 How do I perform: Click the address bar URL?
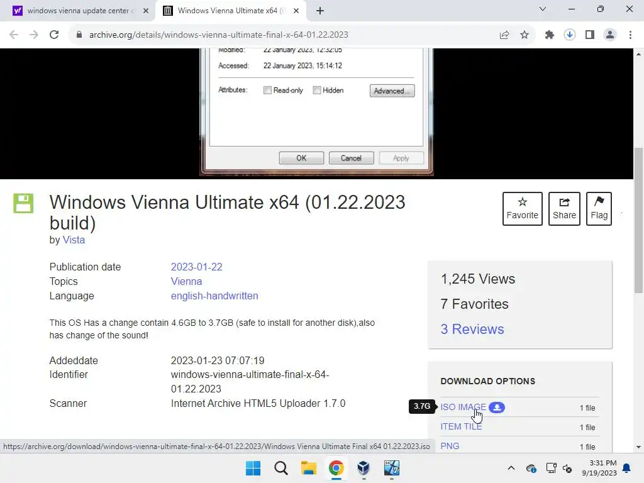click(218, 35)
